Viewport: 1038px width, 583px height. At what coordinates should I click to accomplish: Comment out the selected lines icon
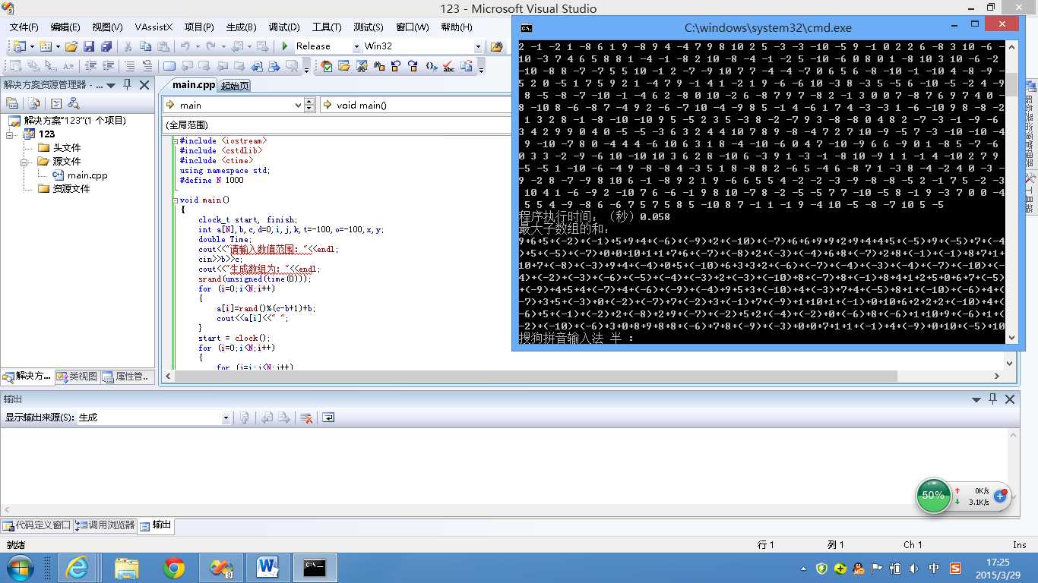130,66
